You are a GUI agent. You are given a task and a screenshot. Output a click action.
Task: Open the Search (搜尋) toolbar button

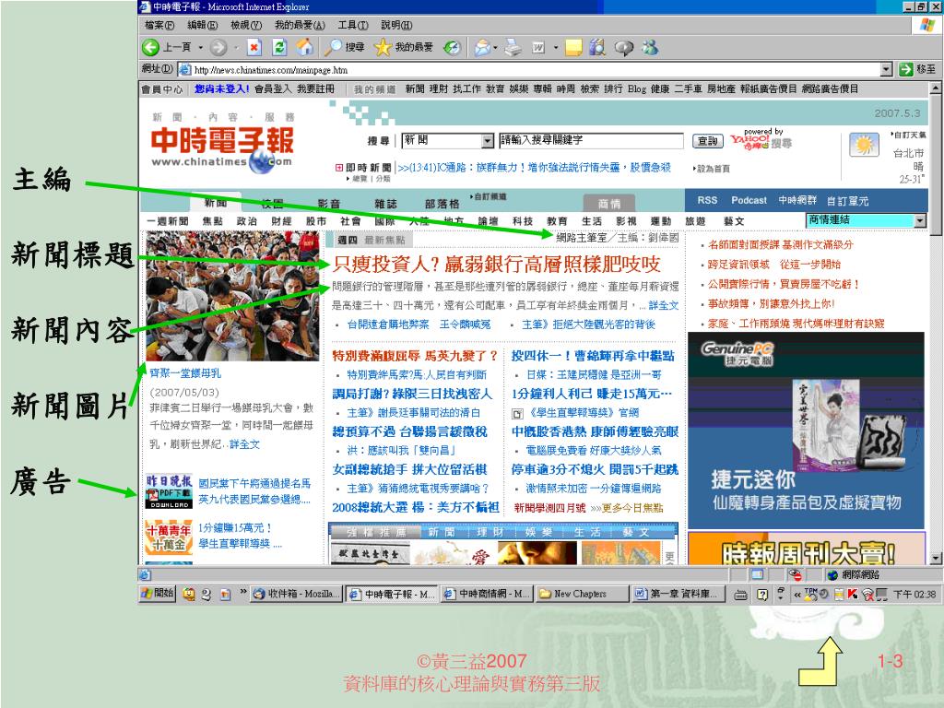344,48
